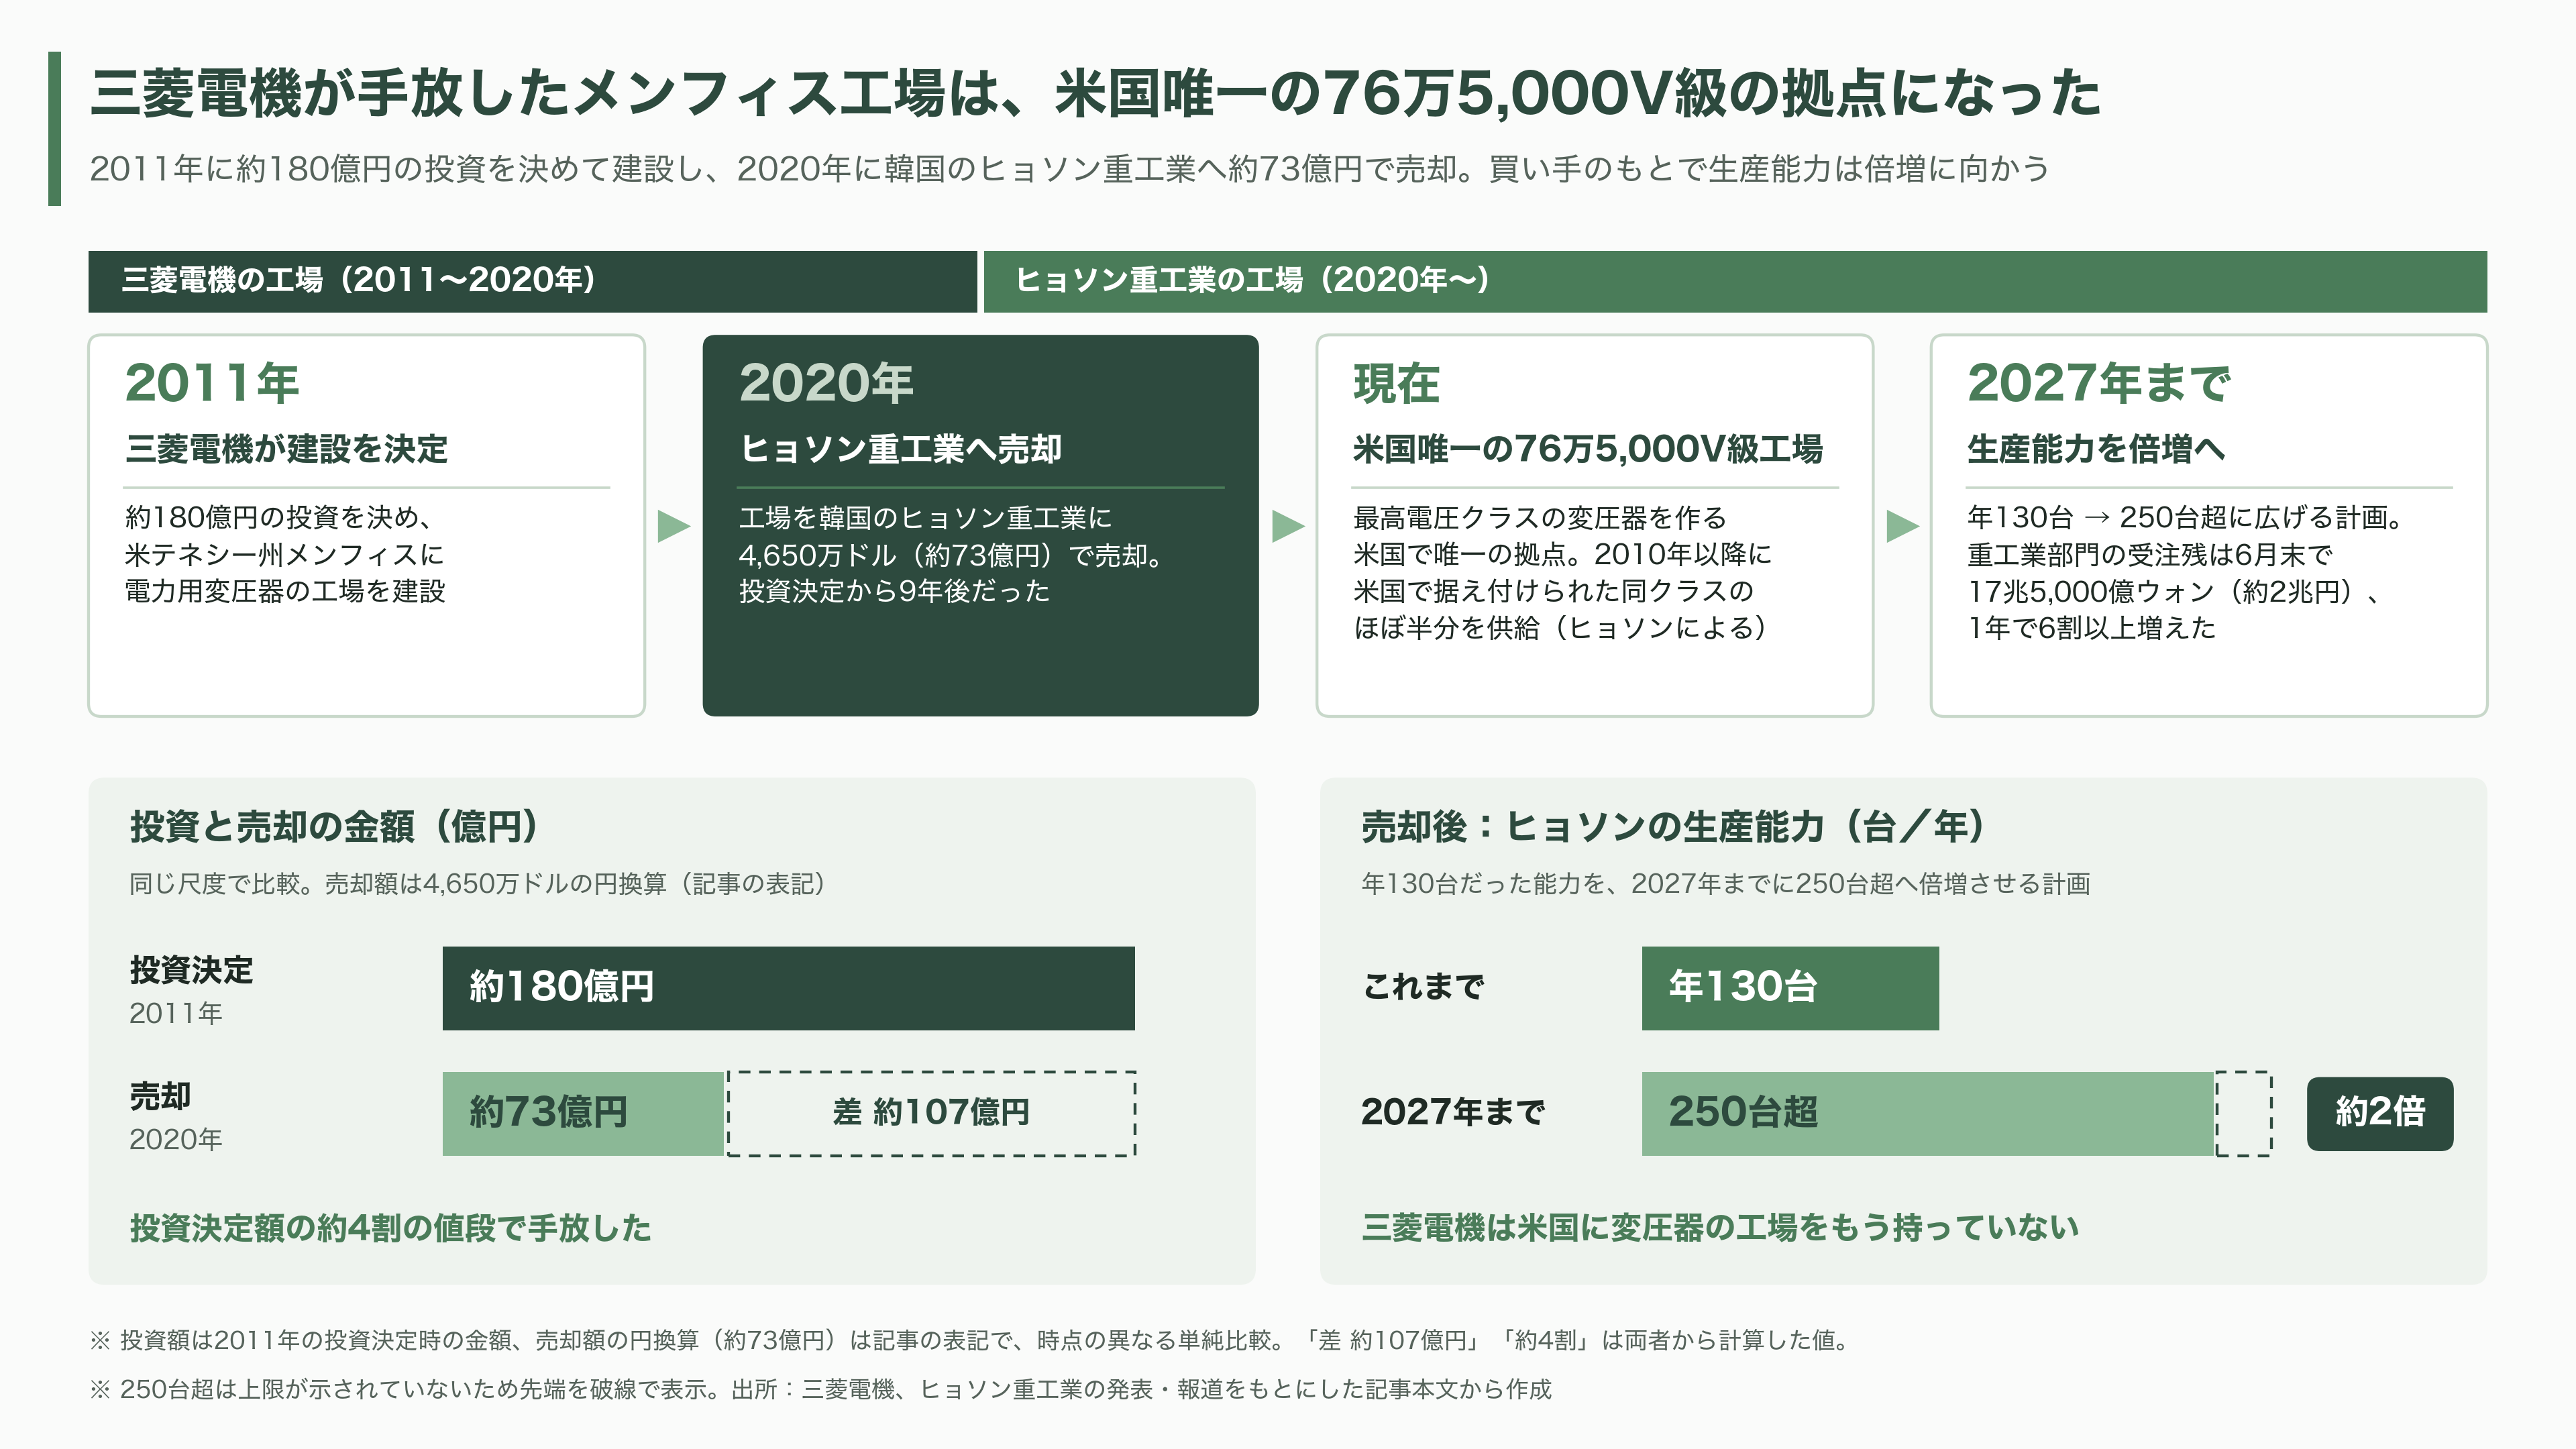
Task: Click the 約2倍 badge
Action: [2380, 1113]
